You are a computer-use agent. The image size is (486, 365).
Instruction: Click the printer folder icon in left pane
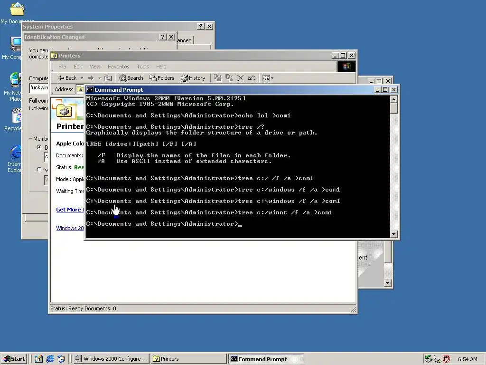click(x=65, y=110)
